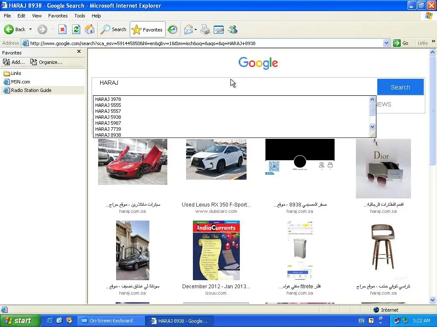
Task: Launch Internet Explorer from Quick Launch
Action: (x=50, y=321)
